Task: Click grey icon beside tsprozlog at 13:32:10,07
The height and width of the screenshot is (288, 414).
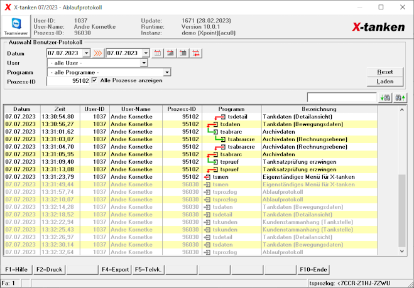Action: (207, 200)
